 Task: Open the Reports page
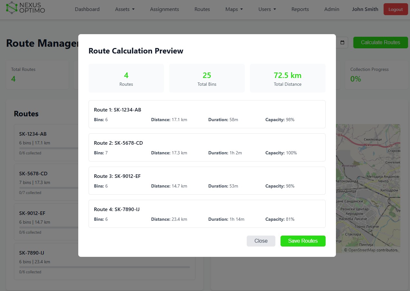coord(300,9)
